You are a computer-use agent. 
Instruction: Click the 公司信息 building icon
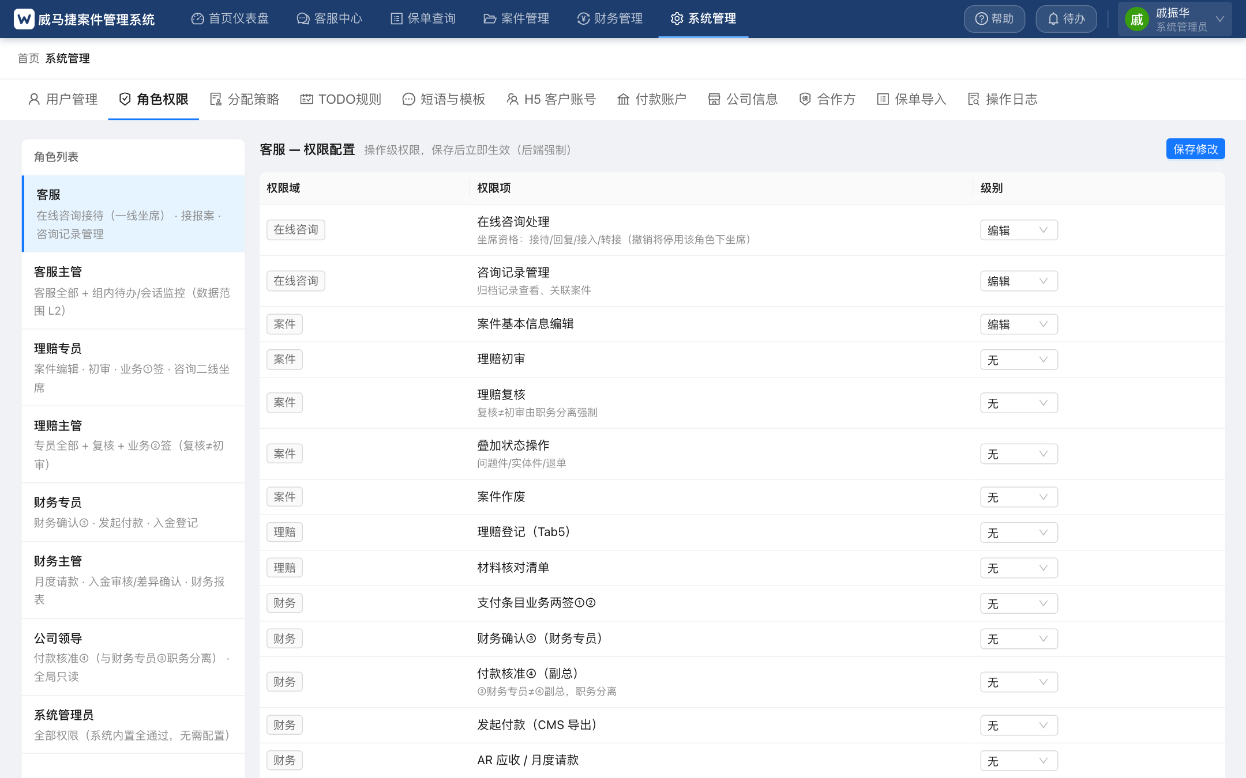pyautogui.click(x=714, y=99)
